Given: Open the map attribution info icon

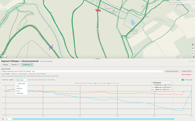Looking at the screenshot, I should [x=194, y=57].
